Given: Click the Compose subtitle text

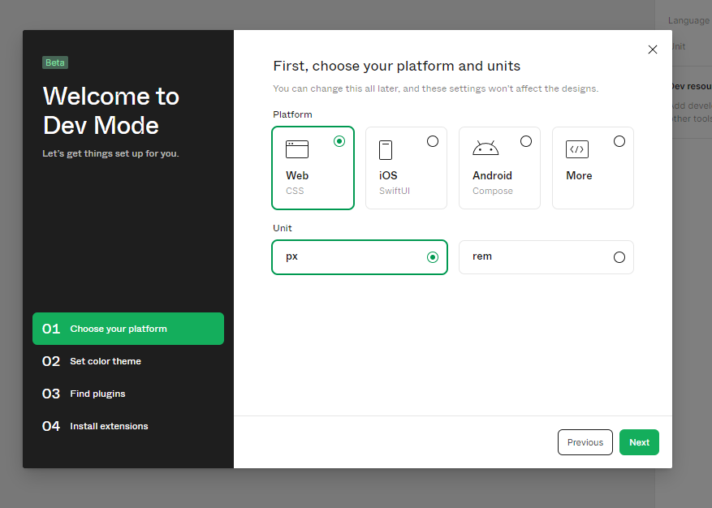Looking at the screenshot, I should pos(493,192).
